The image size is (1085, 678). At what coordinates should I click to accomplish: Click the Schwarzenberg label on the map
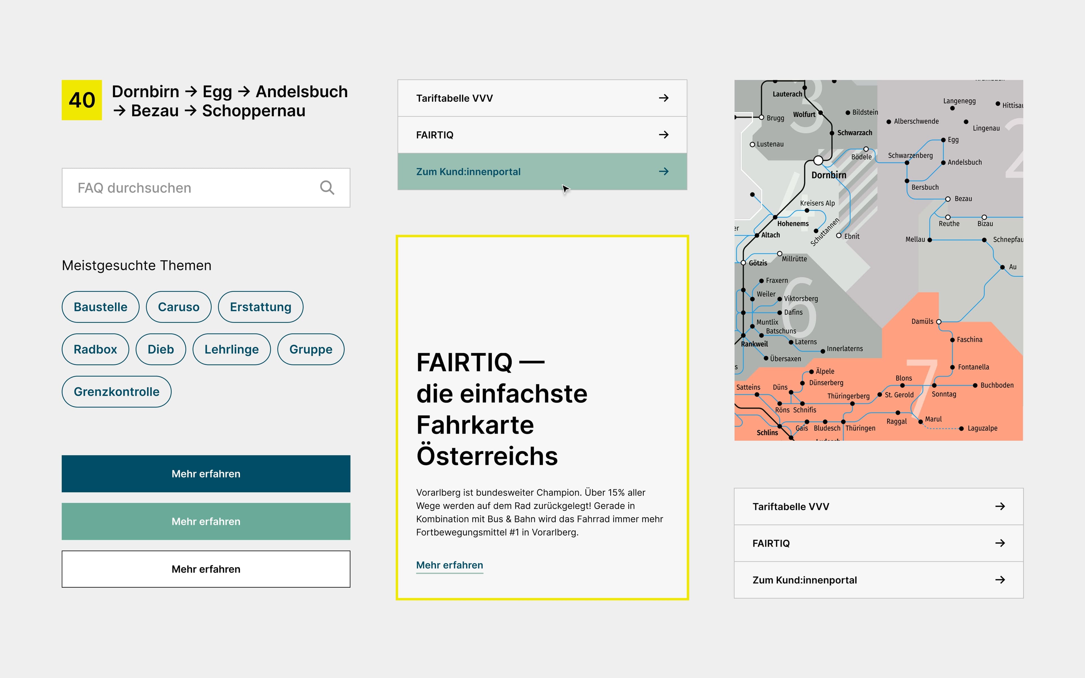point(910,156)
